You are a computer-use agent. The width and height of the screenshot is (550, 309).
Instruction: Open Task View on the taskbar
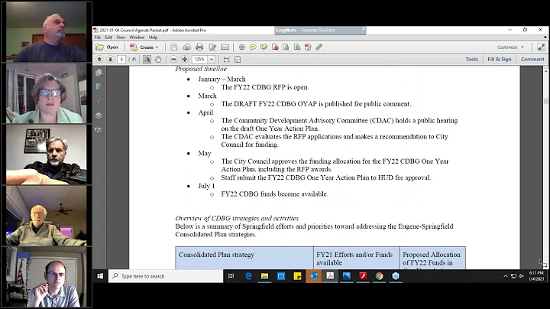231,276
